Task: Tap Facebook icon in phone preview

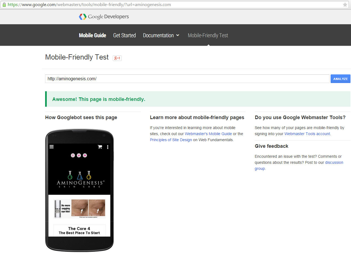Action: click(73, 156)
